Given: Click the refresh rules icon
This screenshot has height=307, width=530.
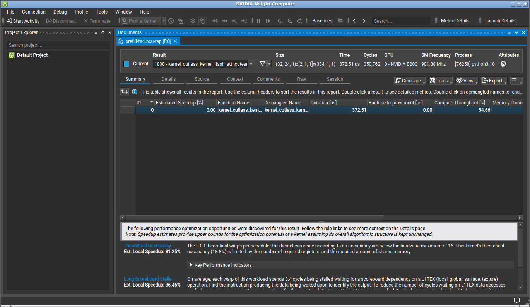Looking at the screenshot, I should pyautogui.click(x=124, y=92).
